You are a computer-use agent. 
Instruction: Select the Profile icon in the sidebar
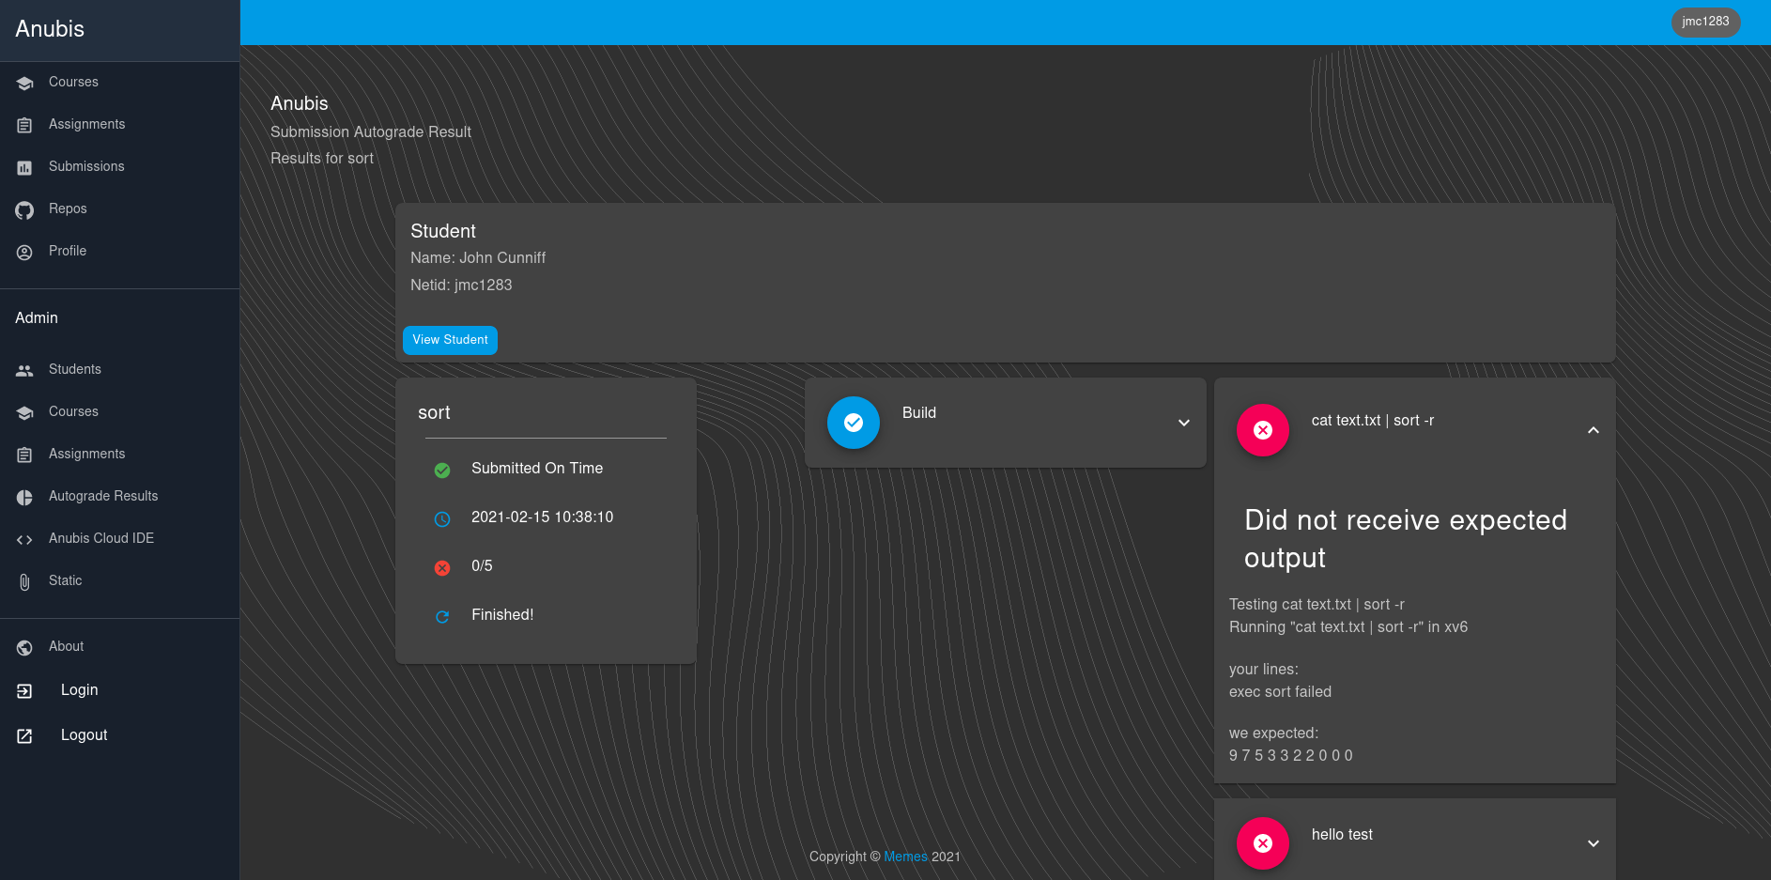[x=24, y=252]
